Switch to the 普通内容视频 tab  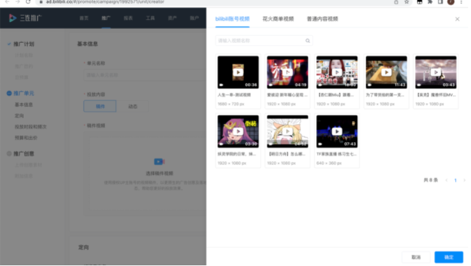coord(323,19)
